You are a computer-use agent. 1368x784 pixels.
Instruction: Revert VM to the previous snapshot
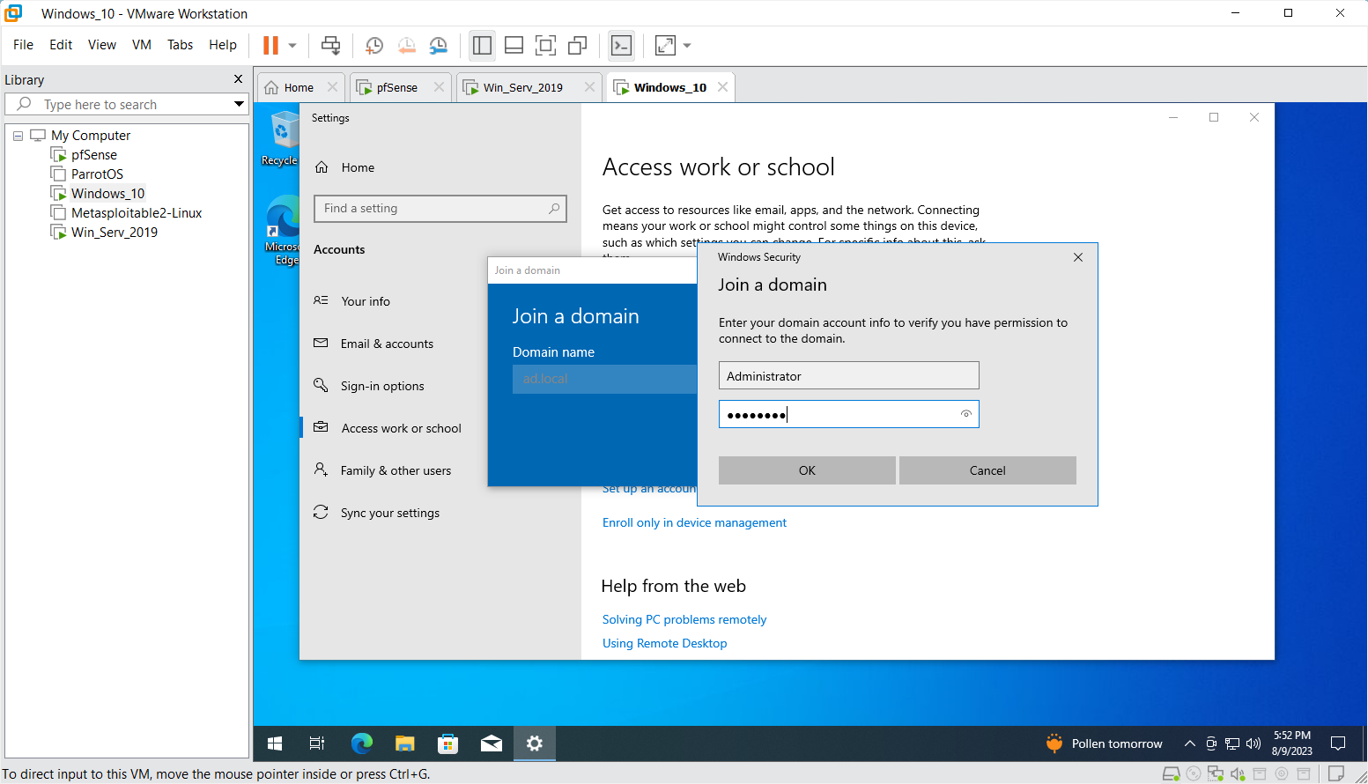(406, 45)
